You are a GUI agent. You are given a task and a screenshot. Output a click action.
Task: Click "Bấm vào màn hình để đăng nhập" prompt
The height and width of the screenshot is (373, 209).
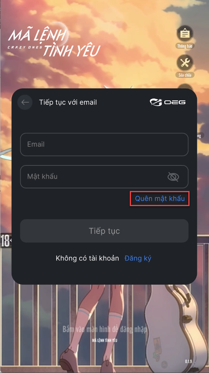pyautogui.click(x=105, y=329)
